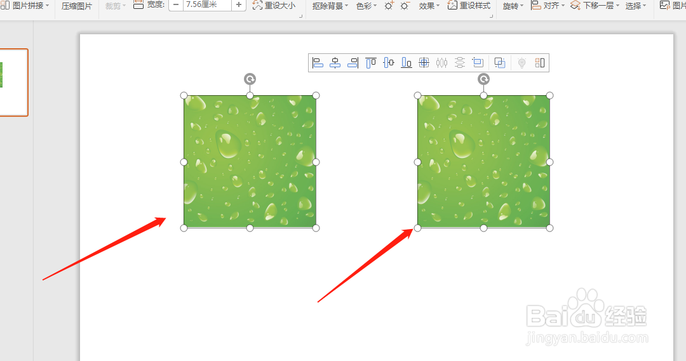Click bottom middle handle of right picture
The height and width of the screenshot is (361, 686).
click(x=483, y=228)
